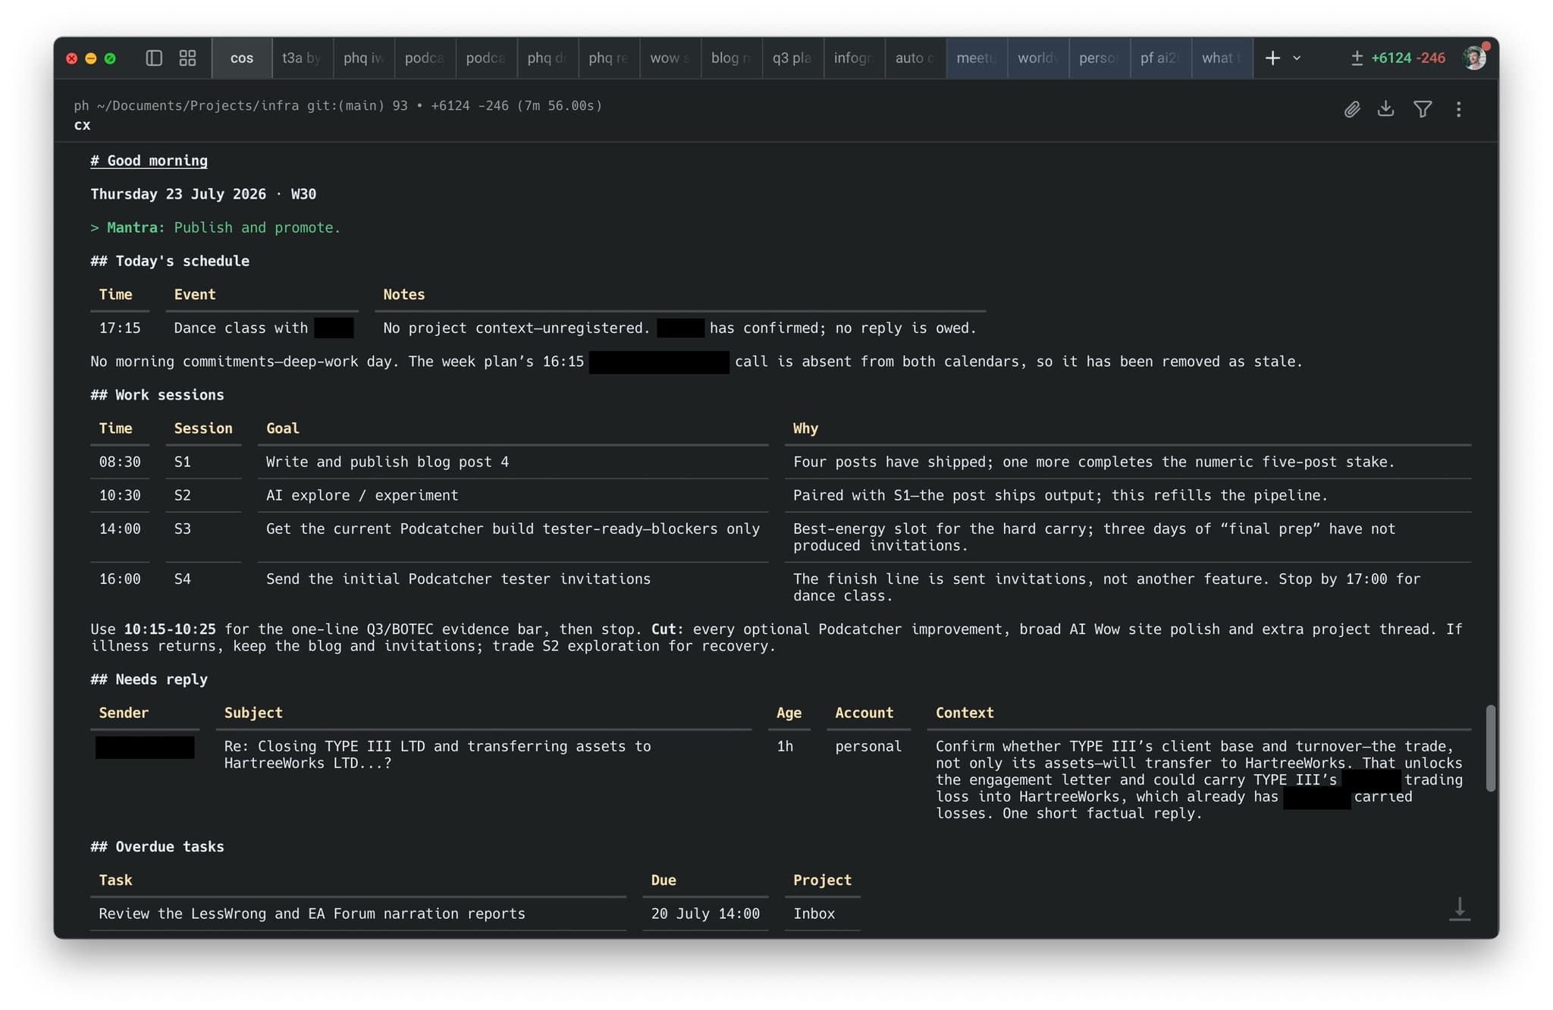Switch to the phq iw tab
Screen dimensions: 1553x1010
point(363,58)
